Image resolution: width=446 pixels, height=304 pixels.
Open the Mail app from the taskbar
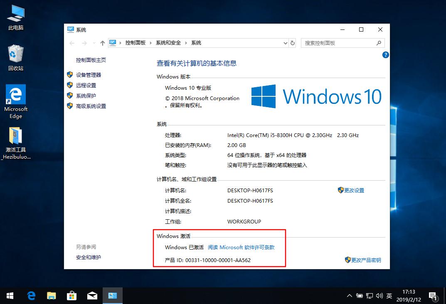pyautogui.click(x=92, y=295)
